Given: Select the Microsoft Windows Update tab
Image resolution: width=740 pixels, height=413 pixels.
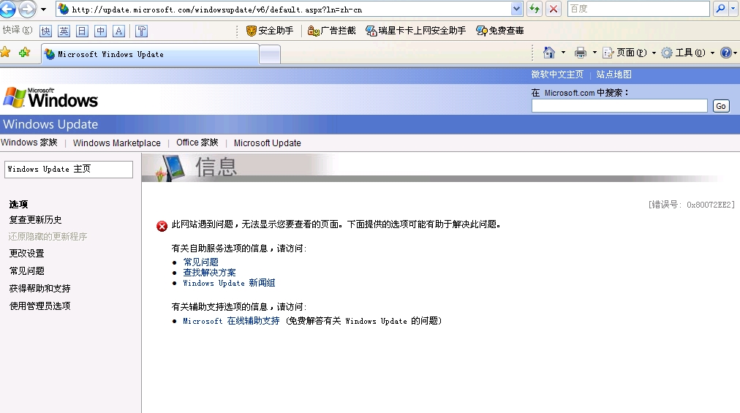Looking at the screenshot, I should (150, 54).
